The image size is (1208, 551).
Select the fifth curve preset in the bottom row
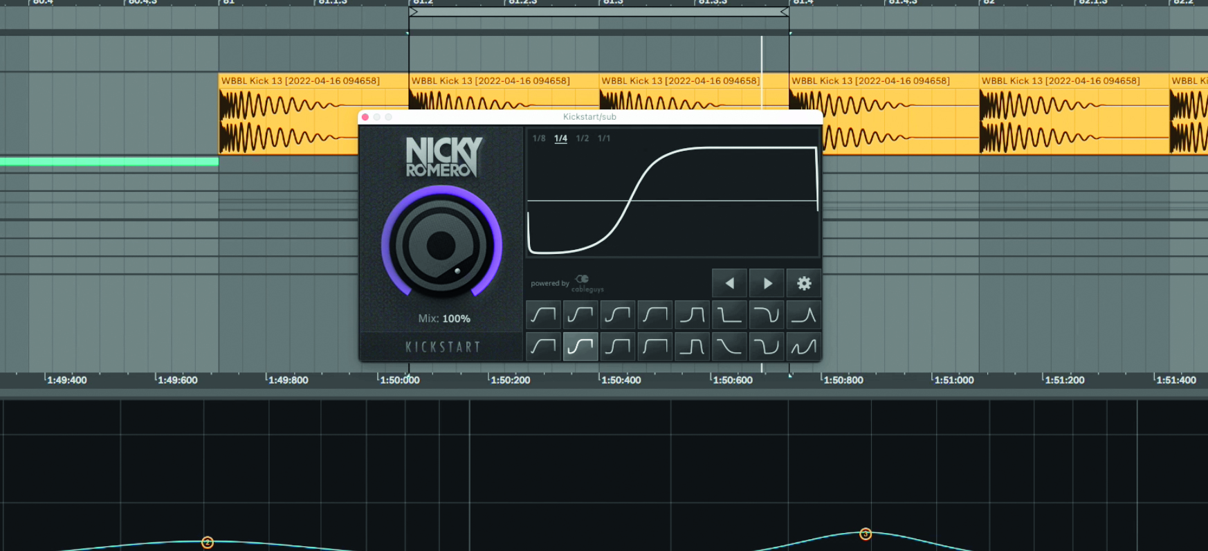point(692,346)
